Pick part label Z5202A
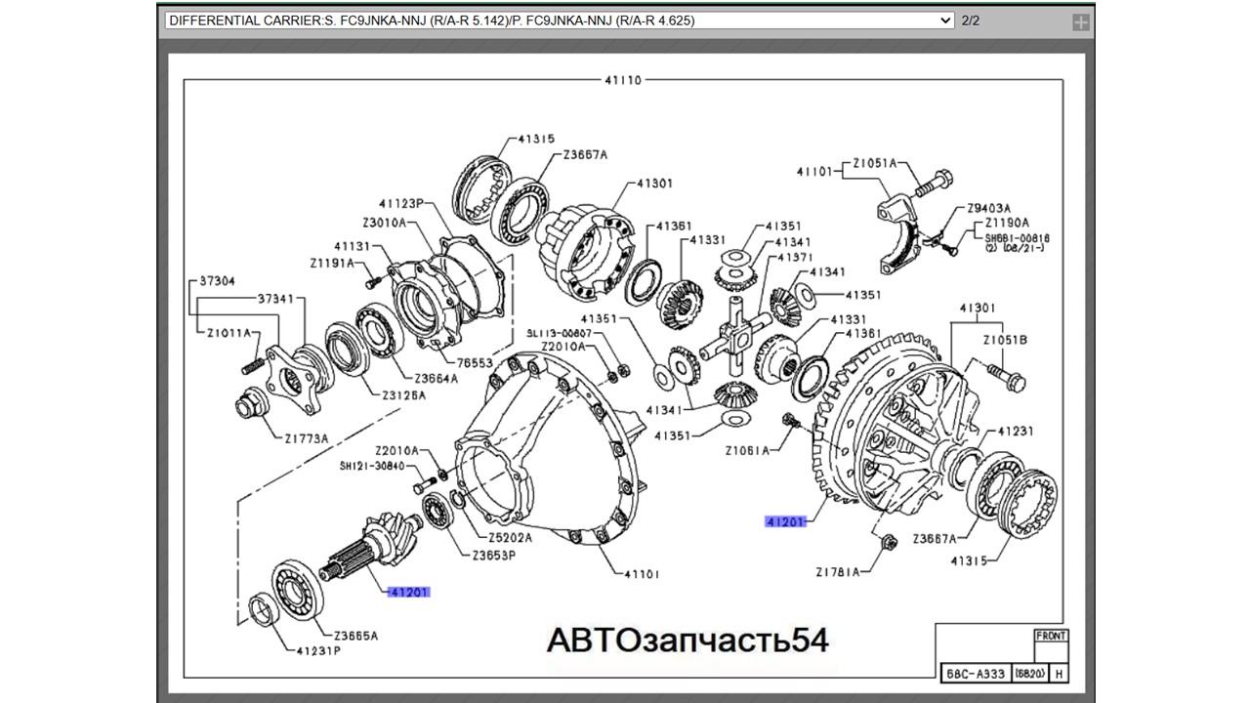Image resolution: width=1250 pixels, height=703 pixels. (510, 538)
